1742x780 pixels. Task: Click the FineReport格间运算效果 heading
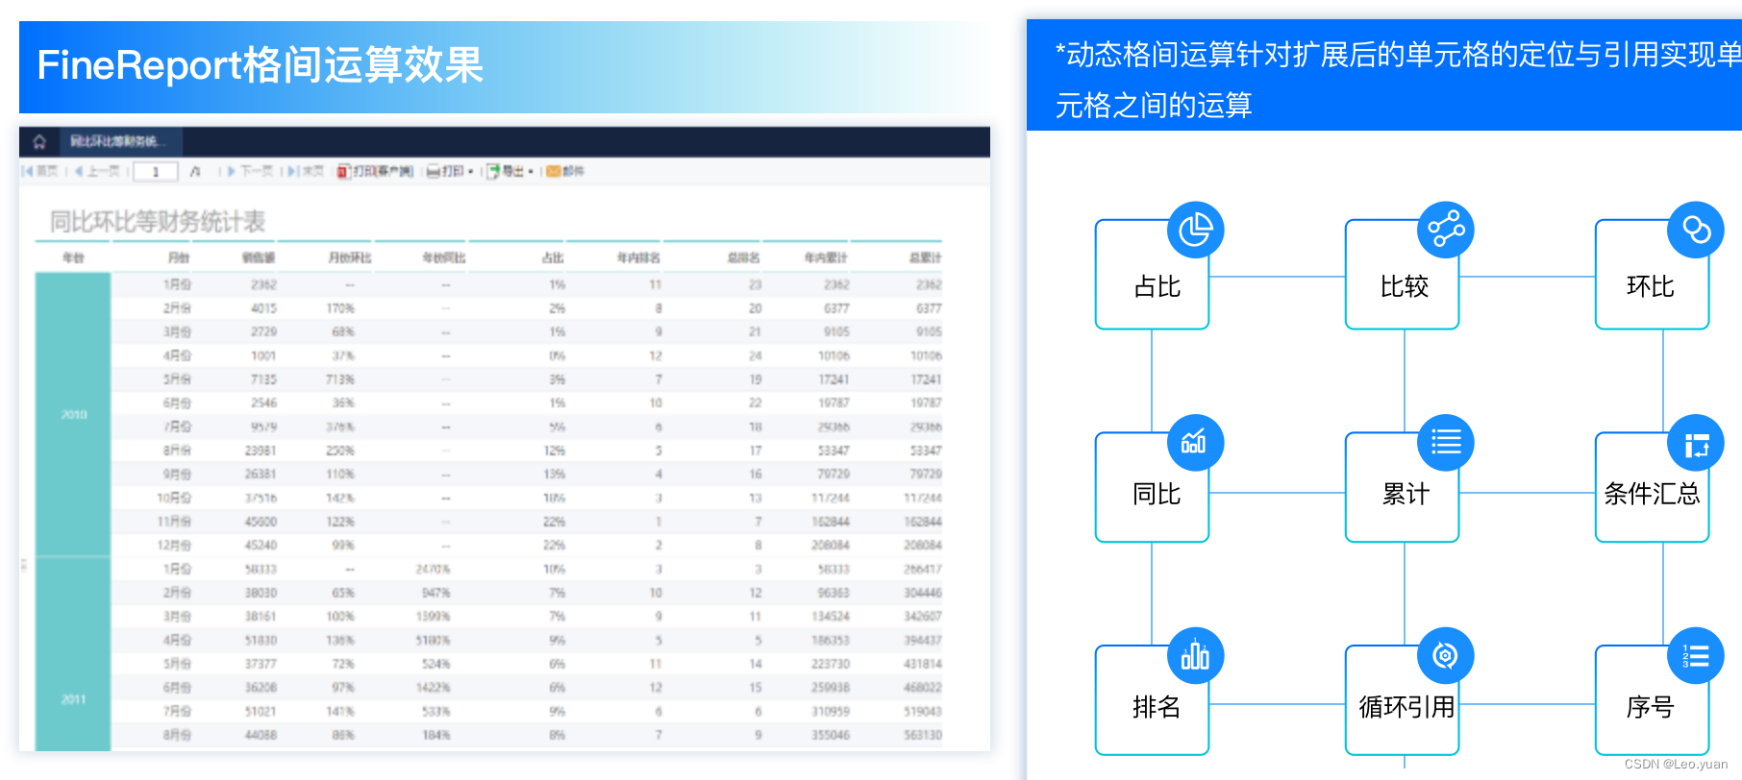(260, 65)
